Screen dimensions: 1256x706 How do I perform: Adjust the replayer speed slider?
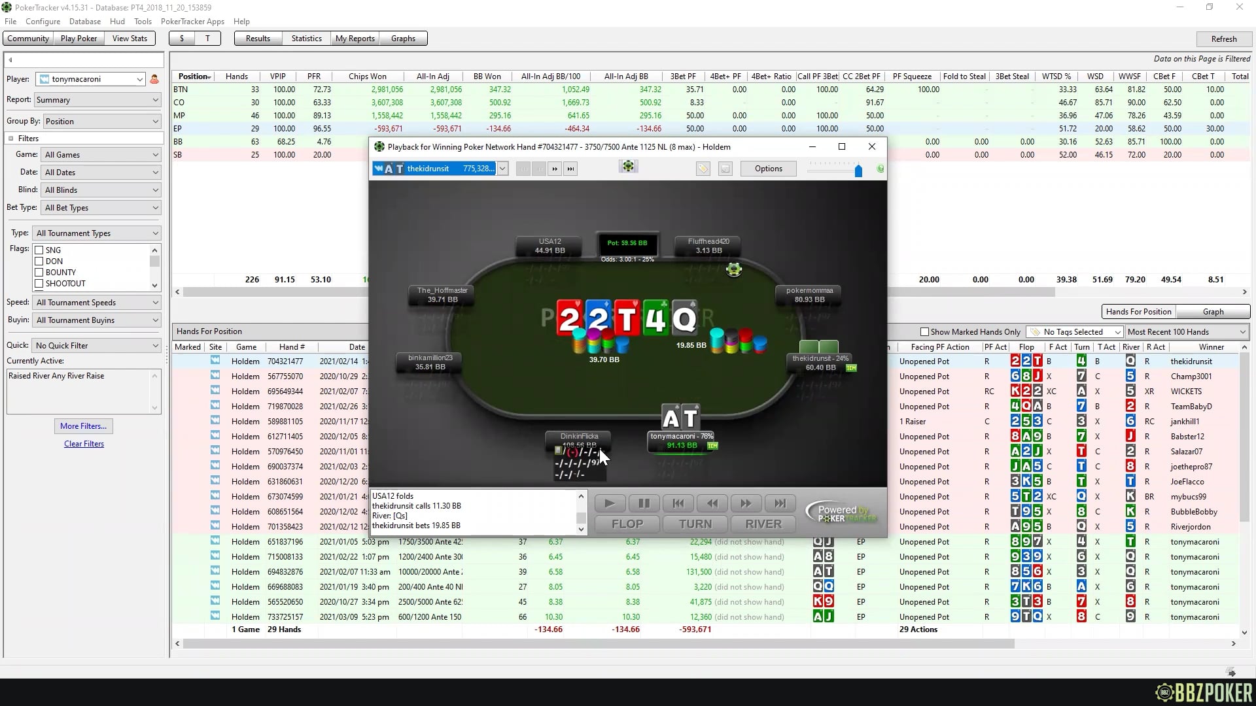pyautogui.click(x=858, y=171)
